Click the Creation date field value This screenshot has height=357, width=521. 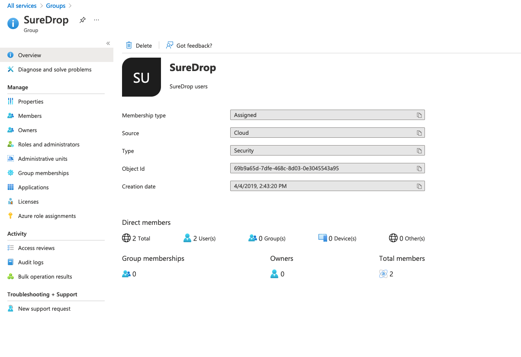point(328,186)
